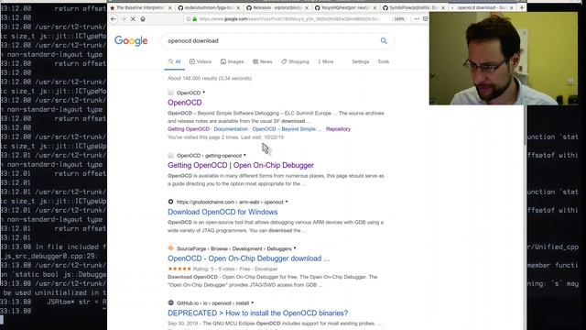
Task: Click 'About 148.000 results' count text
Action: point(210,78)
